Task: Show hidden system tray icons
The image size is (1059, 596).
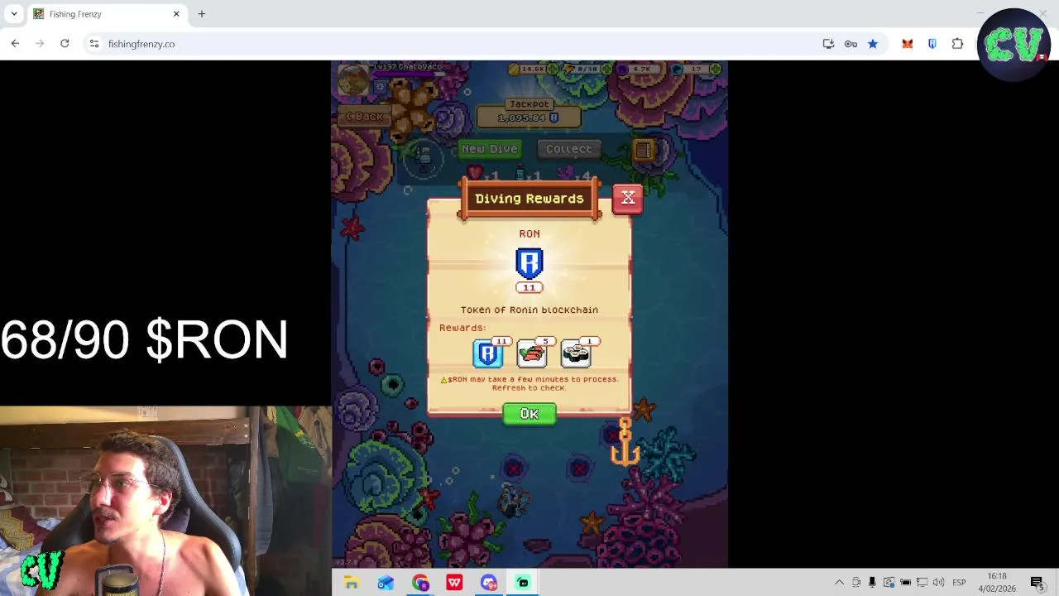Action: click(839, 583)
